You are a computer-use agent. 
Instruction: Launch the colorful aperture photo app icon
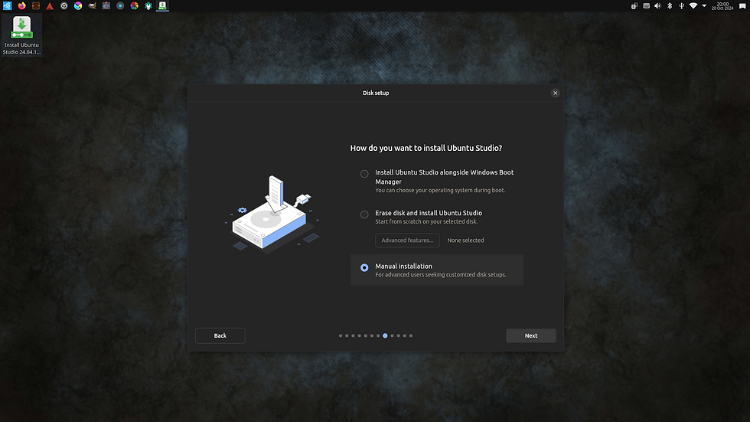click(x=135, y=5)
